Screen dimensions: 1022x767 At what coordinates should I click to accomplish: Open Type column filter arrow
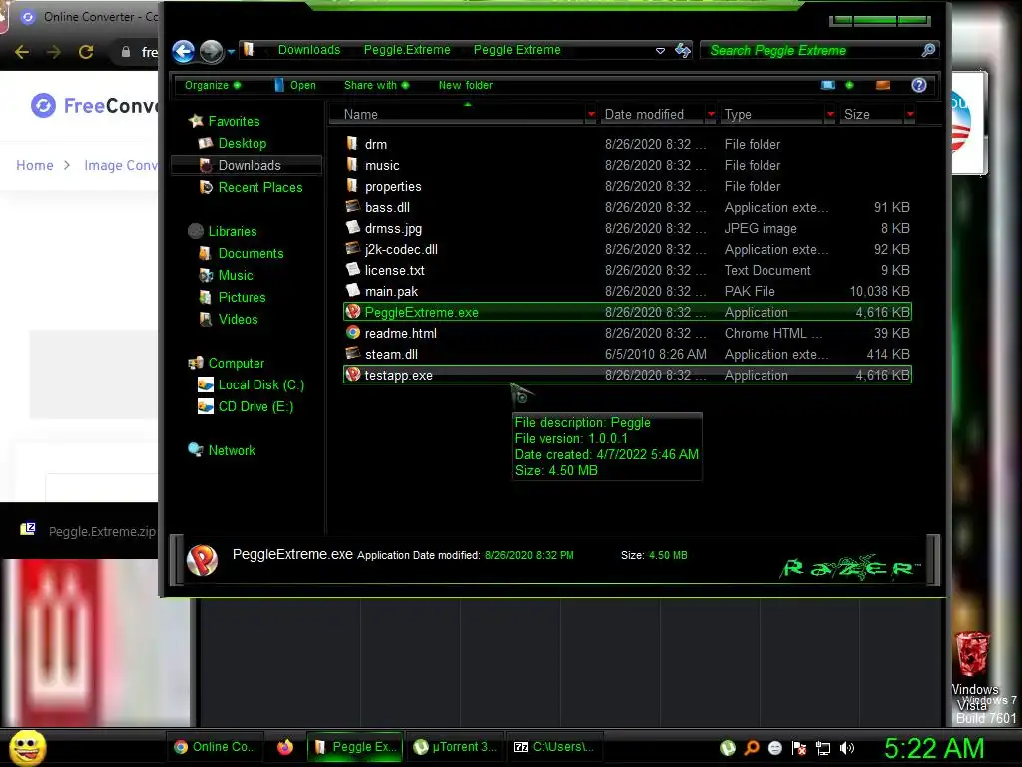tap(830, 114)
